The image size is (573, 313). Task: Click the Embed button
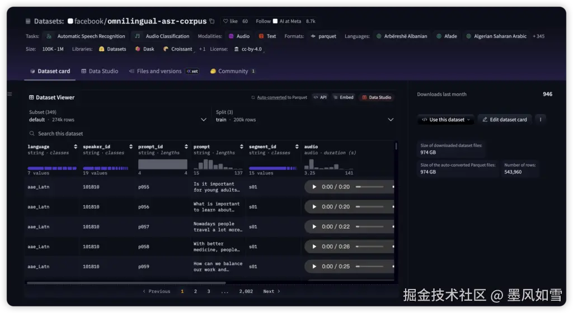click(x=344, y=97)
